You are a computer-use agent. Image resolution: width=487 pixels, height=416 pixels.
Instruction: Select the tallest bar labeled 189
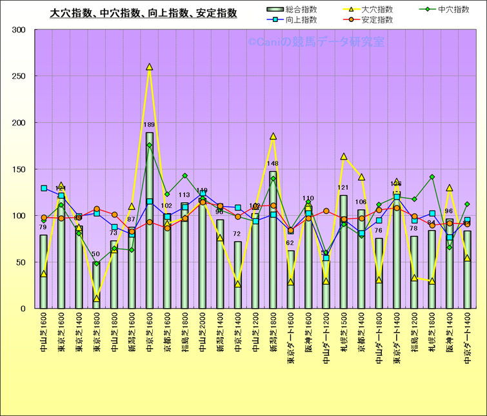click(150, 220)
